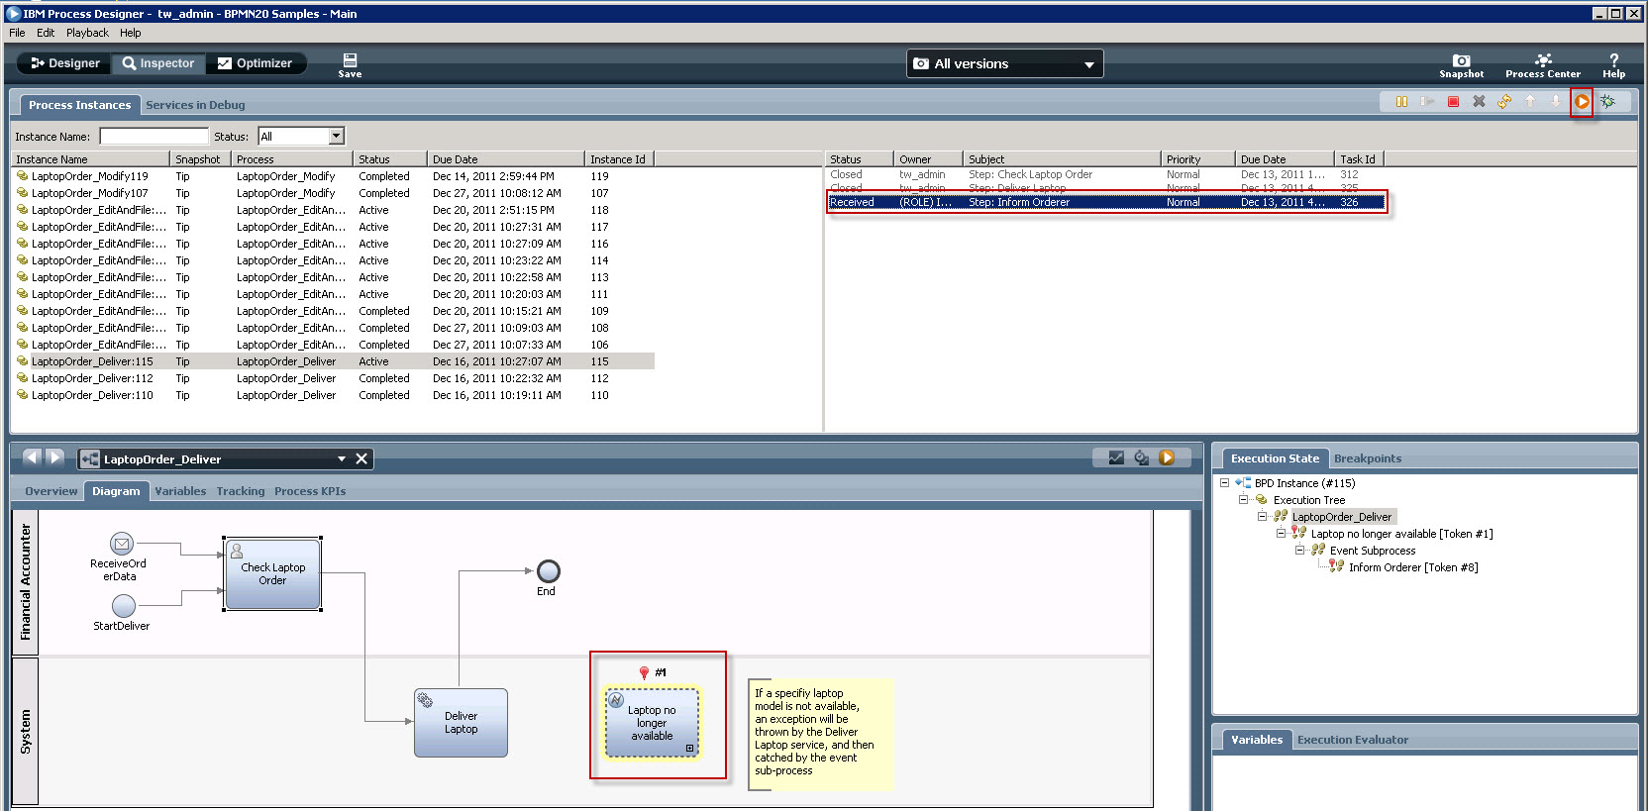
Task: Sort instances by the Due Date column header
Action: click(x=505, y=158)
